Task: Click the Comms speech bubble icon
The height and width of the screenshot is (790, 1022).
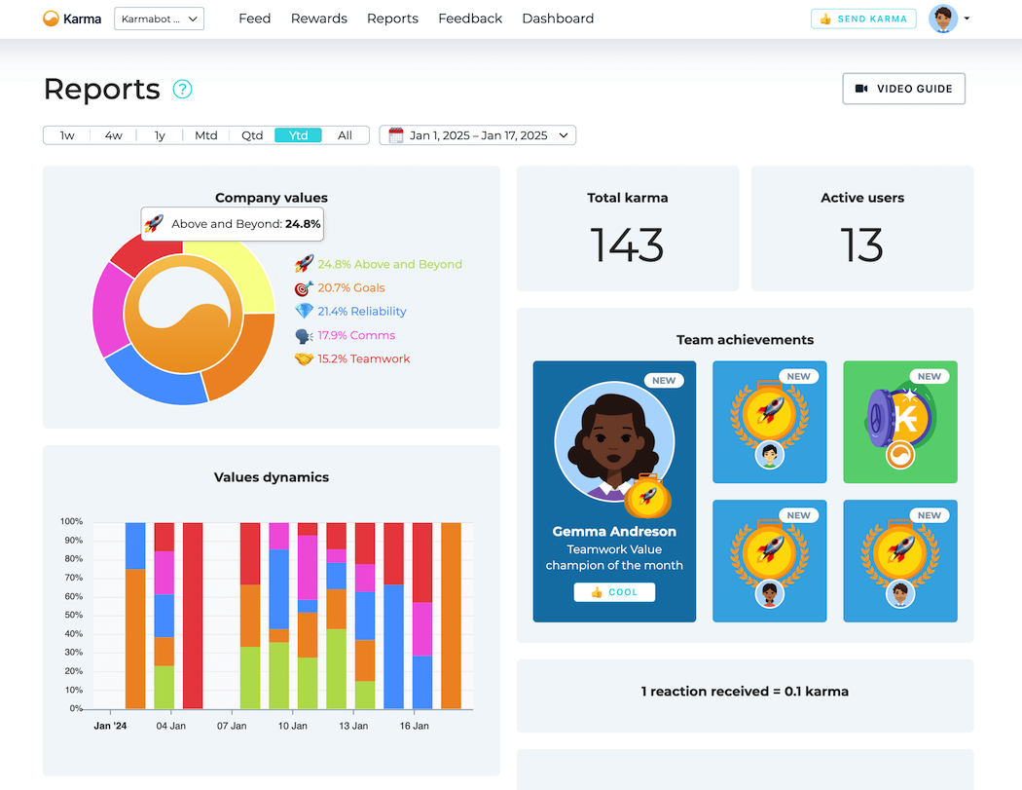Action: pos(302,334)
